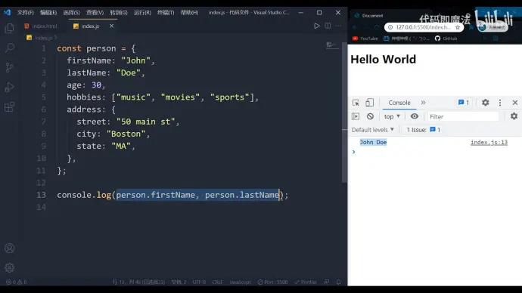Open Console settings gear beside Filter
Image resolution: width=522 pixels, height=293 pixels.
pos(514,116)
